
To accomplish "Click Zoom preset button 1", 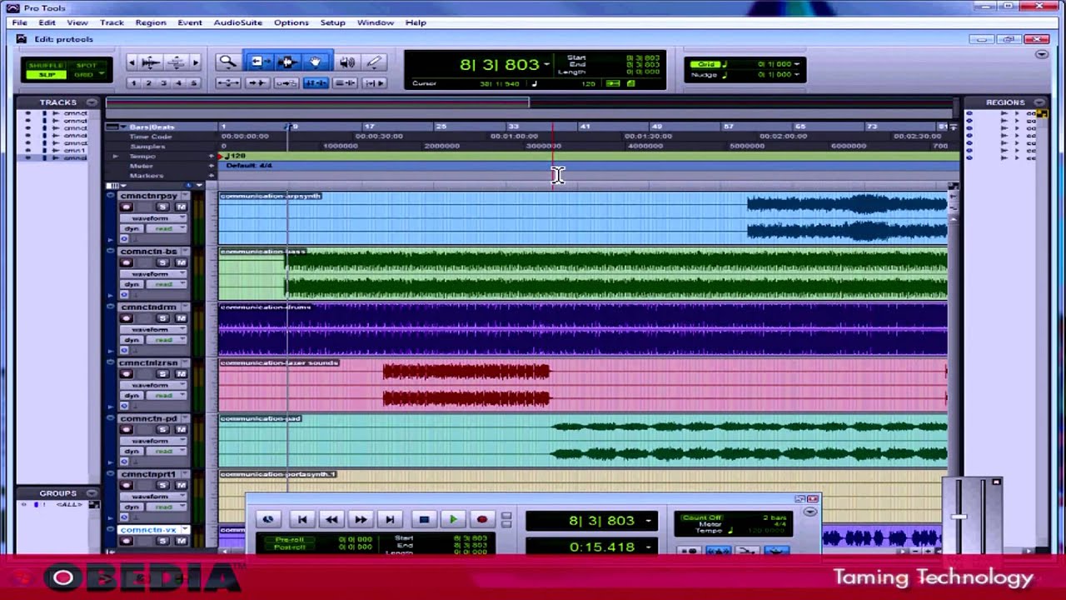I will [x=133, y=82].
